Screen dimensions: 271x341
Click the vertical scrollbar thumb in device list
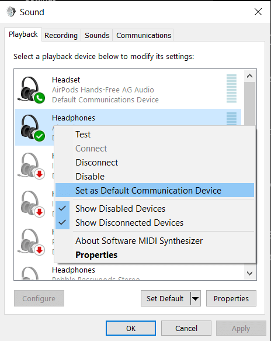(250, 104)
